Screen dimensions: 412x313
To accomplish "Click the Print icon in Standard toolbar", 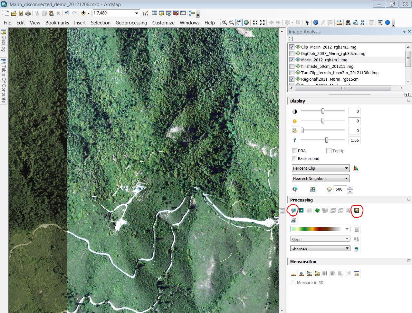I will tap(28, 13).
